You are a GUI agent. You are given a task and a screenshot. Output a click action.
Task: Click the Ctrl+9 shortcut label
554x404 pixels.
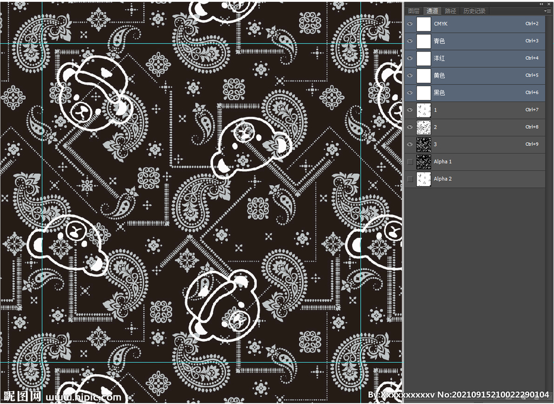pyautogui.click(x=532, y=144)
